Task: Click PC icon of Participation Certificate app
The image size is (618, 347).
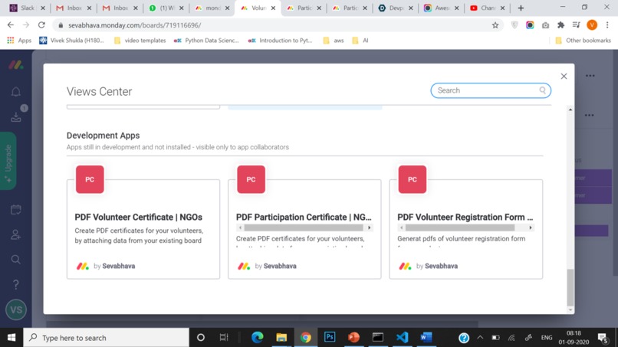Action: (251, 179)
